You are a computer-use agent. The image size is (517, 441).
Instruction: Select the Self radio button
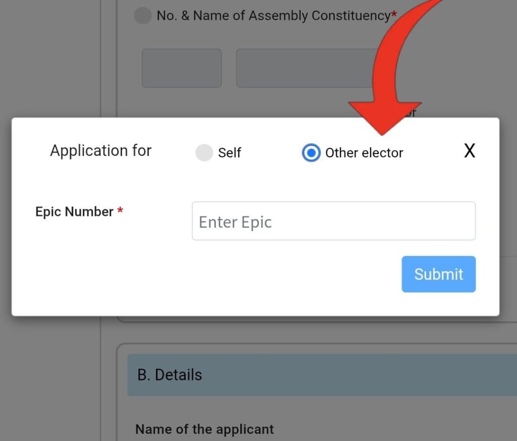coord(204,153)
